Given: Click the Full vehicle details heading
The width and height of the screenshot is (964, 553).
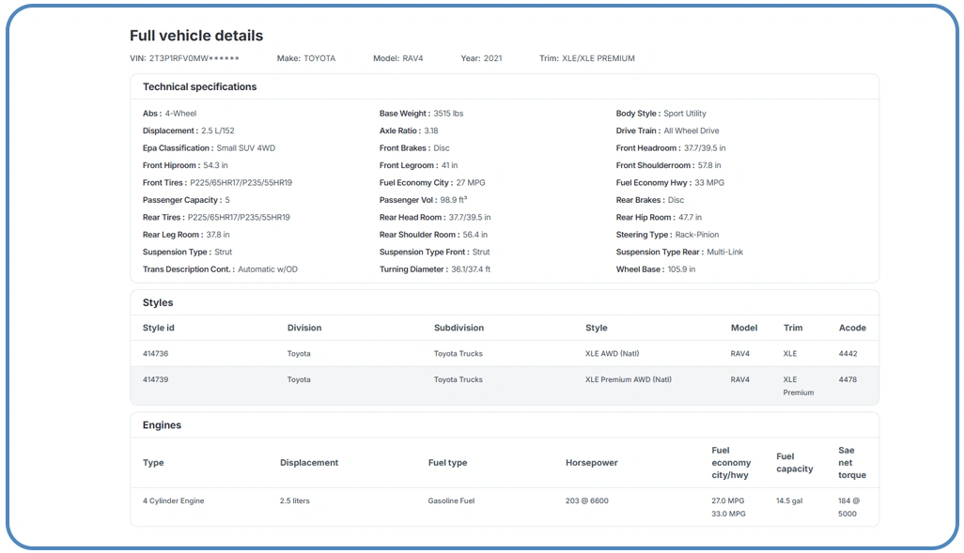Looking at the screenshot, I should point(196,36).
